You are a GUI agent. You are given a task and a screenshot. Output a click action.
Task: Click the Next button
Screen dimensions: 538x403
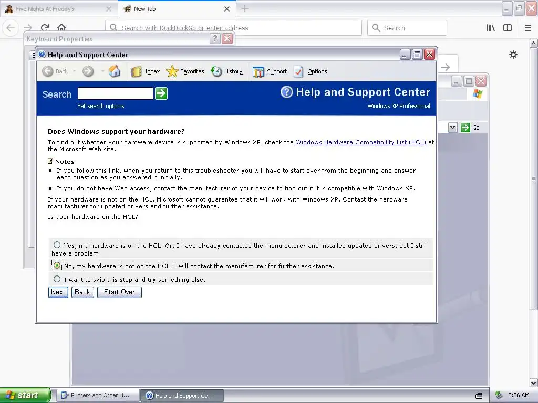click(x=58, y=292)
